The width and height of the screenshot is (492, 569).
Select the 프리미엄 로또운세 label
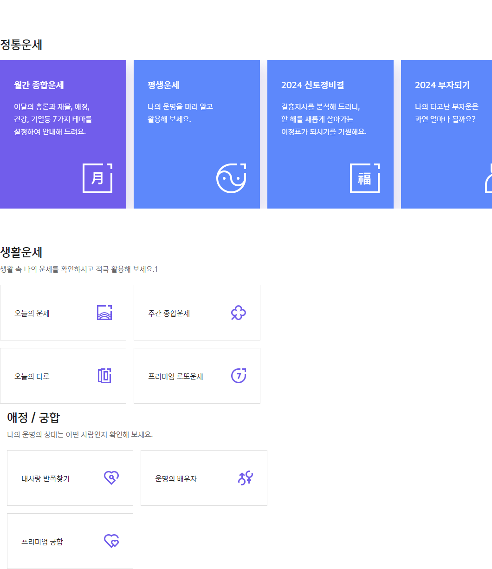(176, 377)
